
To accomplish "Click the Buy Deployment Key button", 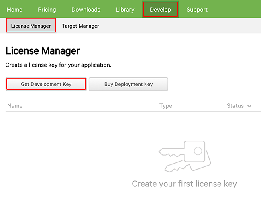I will [128, 84].
